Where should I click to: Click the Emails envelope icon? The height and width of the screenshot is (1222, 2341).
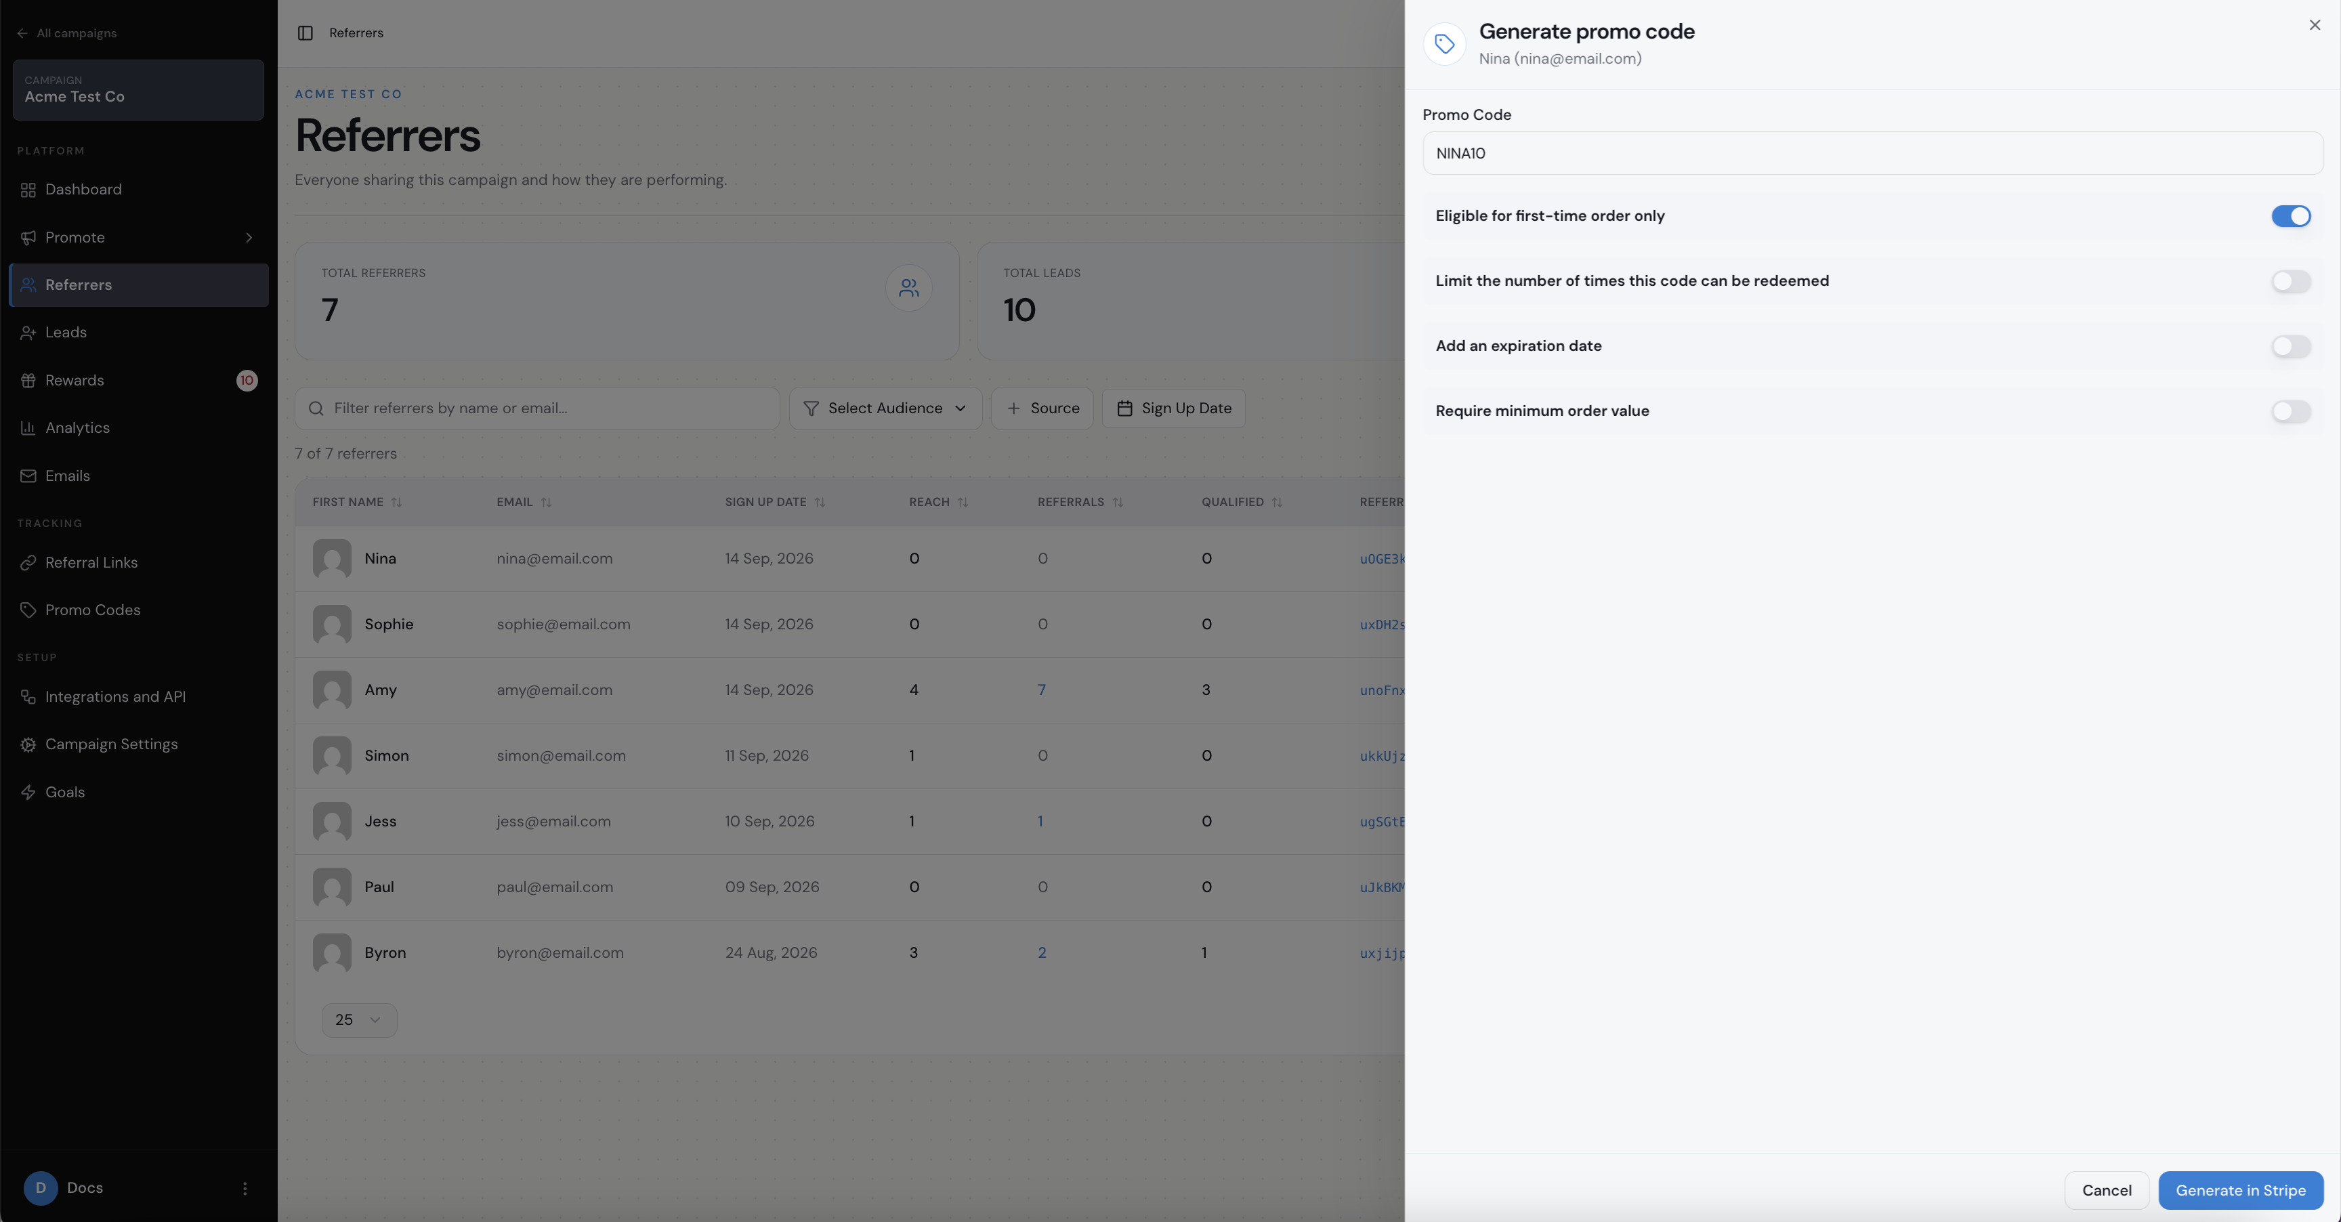coord(28,476)
